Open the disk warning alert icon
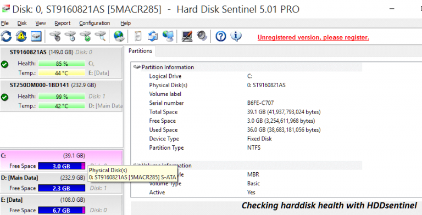Image resolution: width=422 pixels, height=215 pixels. pos(21,36)
